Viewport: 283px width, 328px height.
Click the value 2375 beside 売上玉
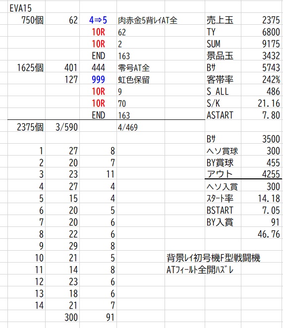coord(262,20)
